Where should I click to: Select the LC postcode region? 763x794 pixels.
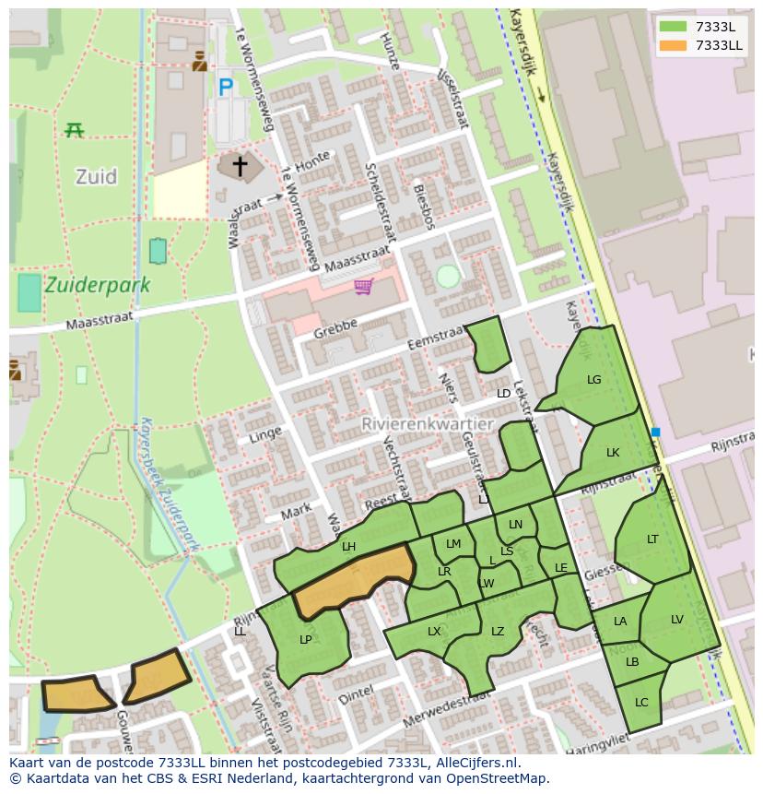coord(641,703)
